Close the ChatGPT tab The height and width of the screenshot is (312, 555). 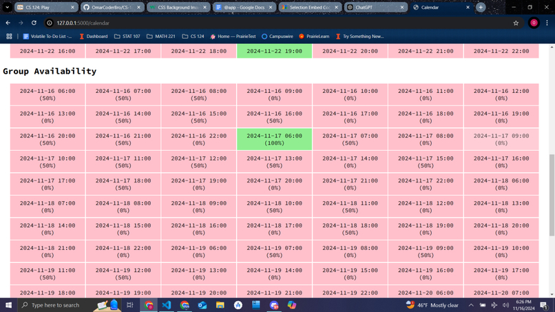click(401, 7)
